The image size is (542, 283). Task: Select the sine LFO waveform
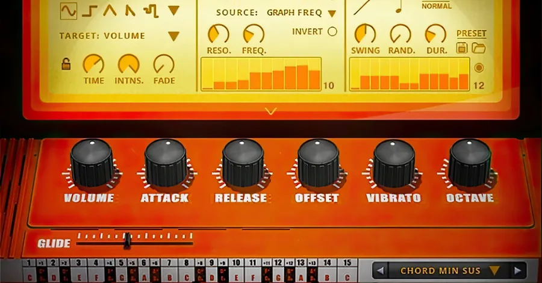click(x=69, y=11)
